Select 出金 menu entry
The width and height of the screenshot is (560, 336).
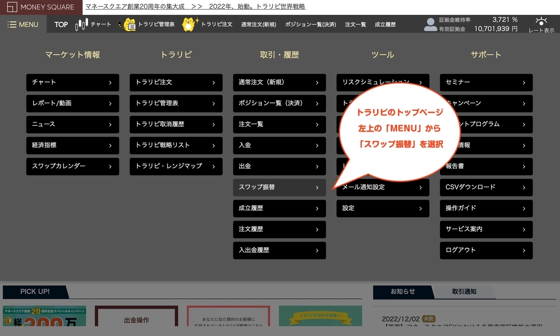(x=280, y=166)
